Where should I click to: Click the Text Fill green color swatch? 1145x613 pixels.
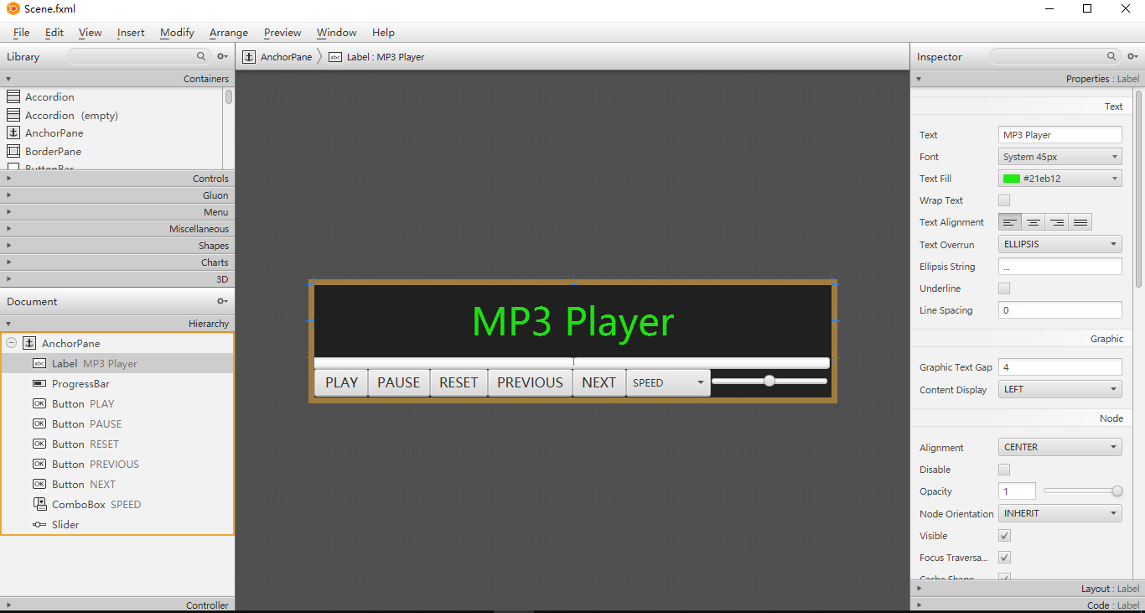tap(1012, 179)
